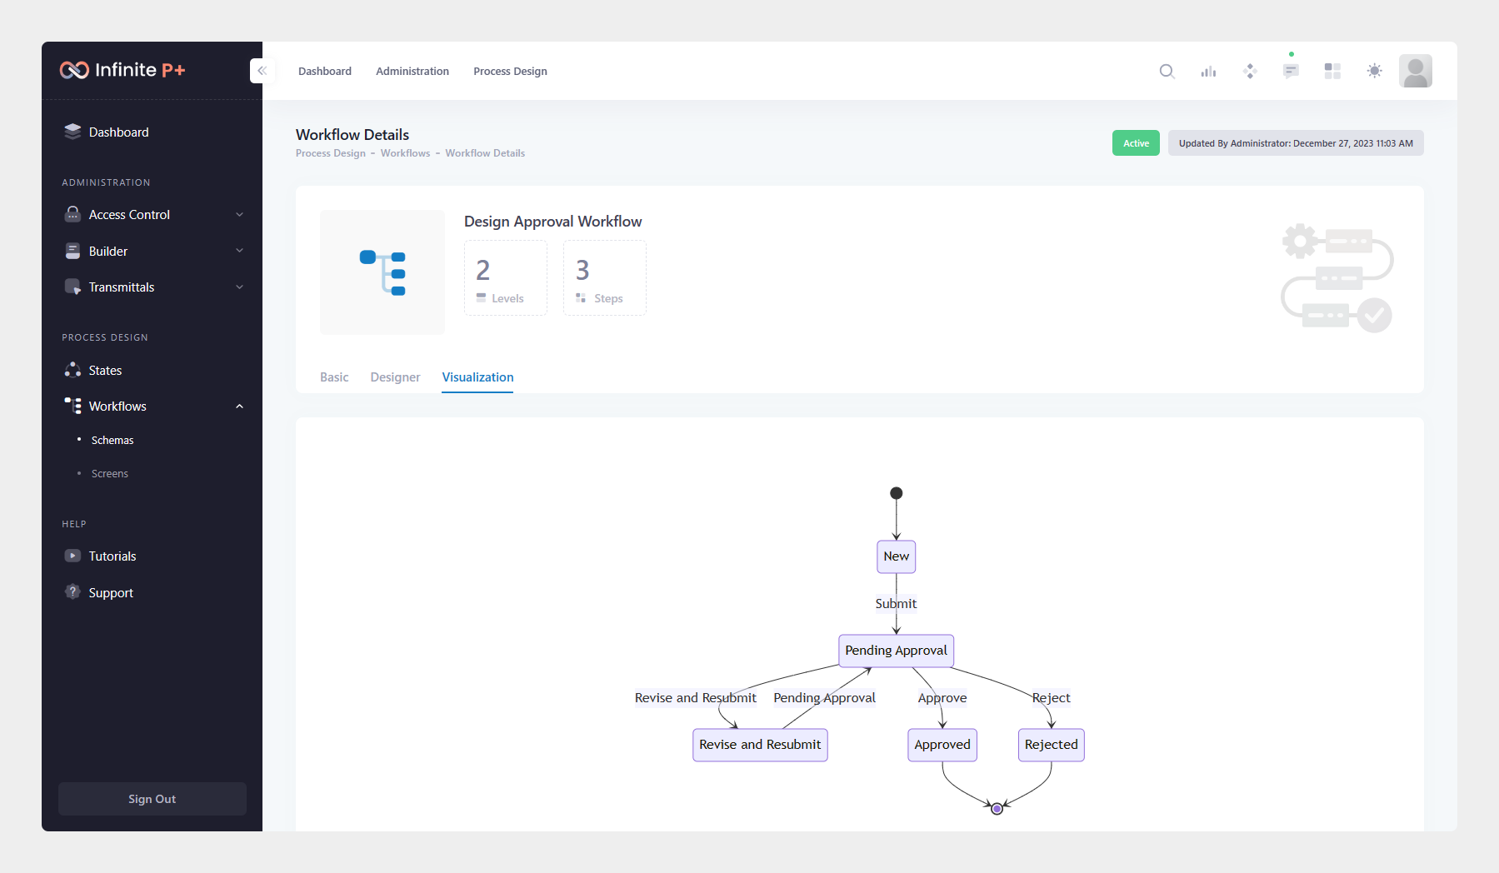Collapse the sidebar with double-chevron button
1499x873 pixels.
coord(262,71)
